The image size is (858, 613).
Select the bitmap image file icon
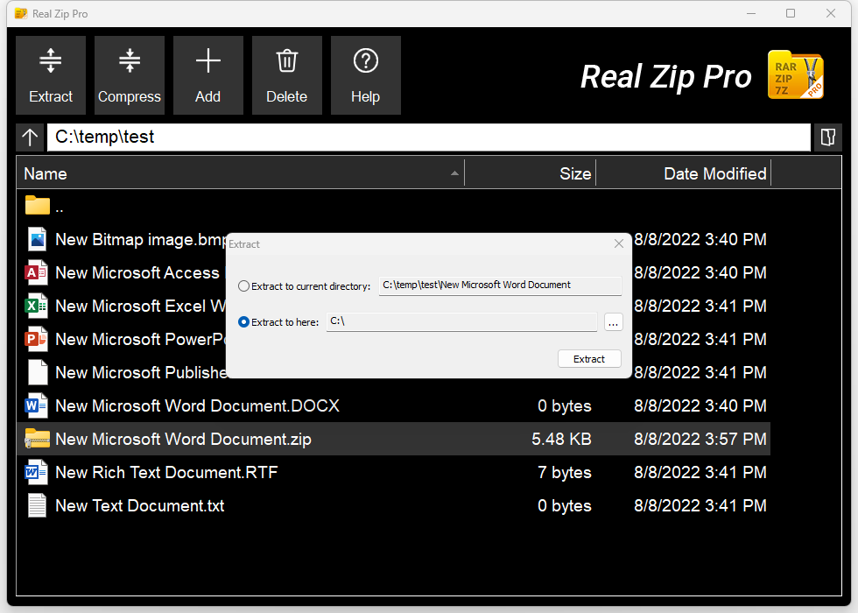coord(37,239)
